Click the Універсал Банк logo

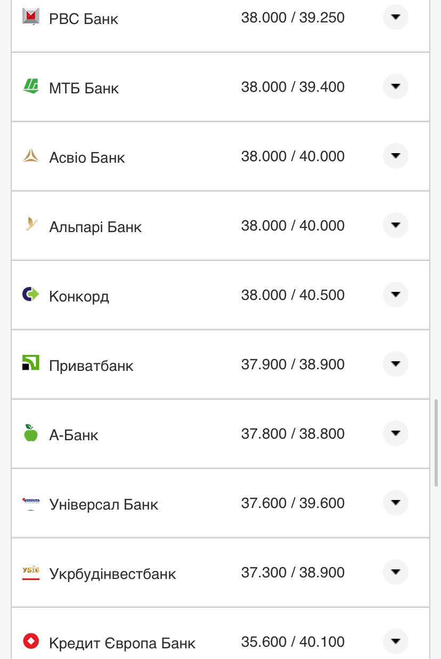pyautogui.click(x=31, y=502)
